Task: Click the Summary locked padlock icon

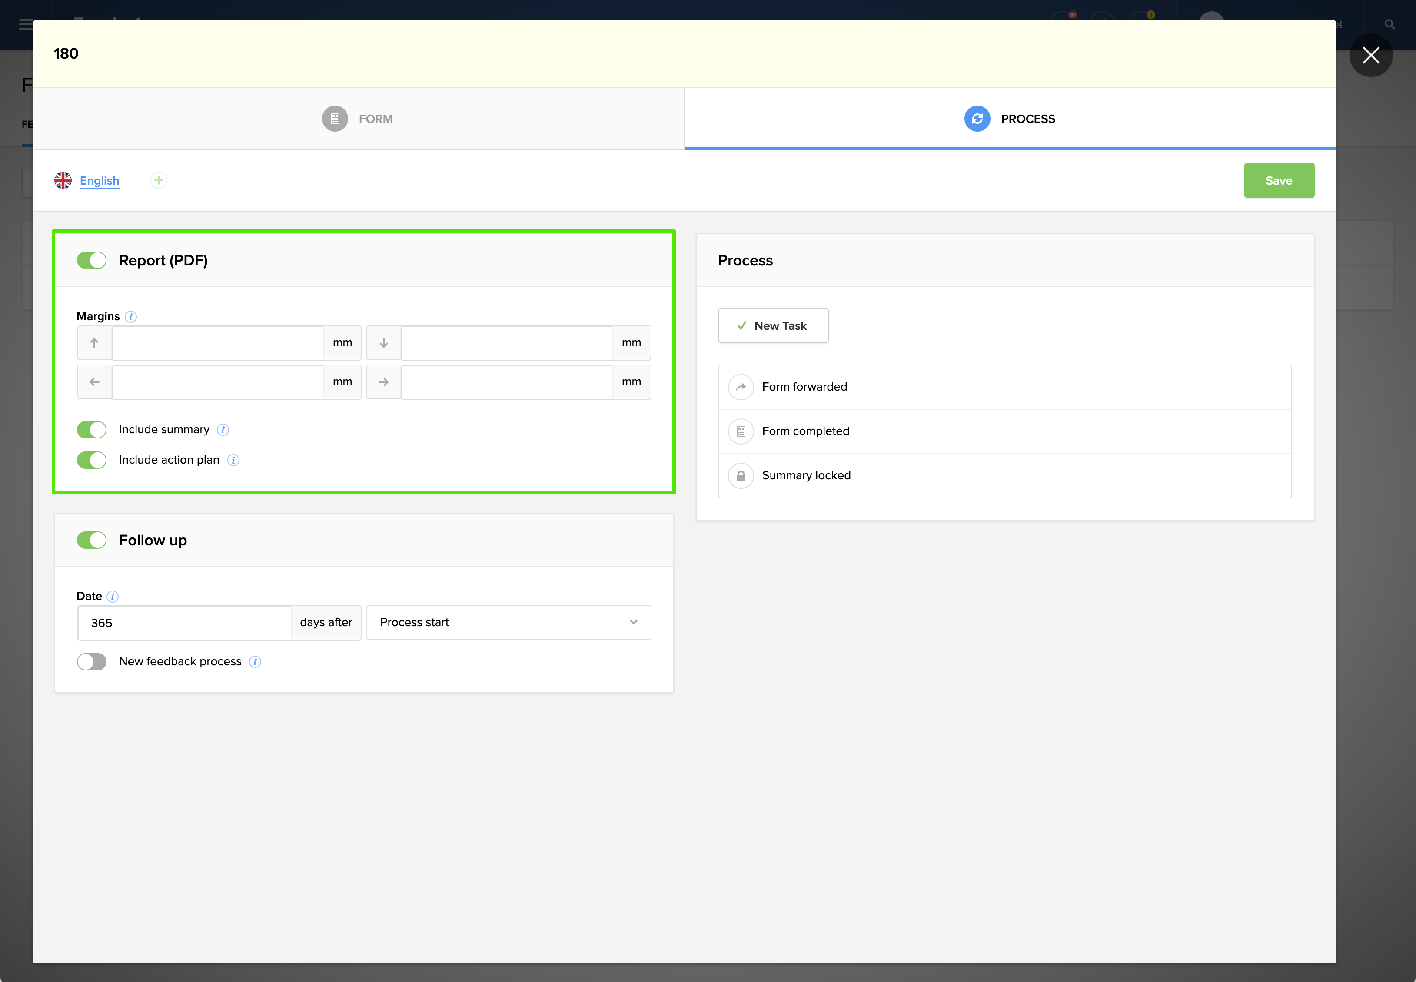Action: [740, 476]
